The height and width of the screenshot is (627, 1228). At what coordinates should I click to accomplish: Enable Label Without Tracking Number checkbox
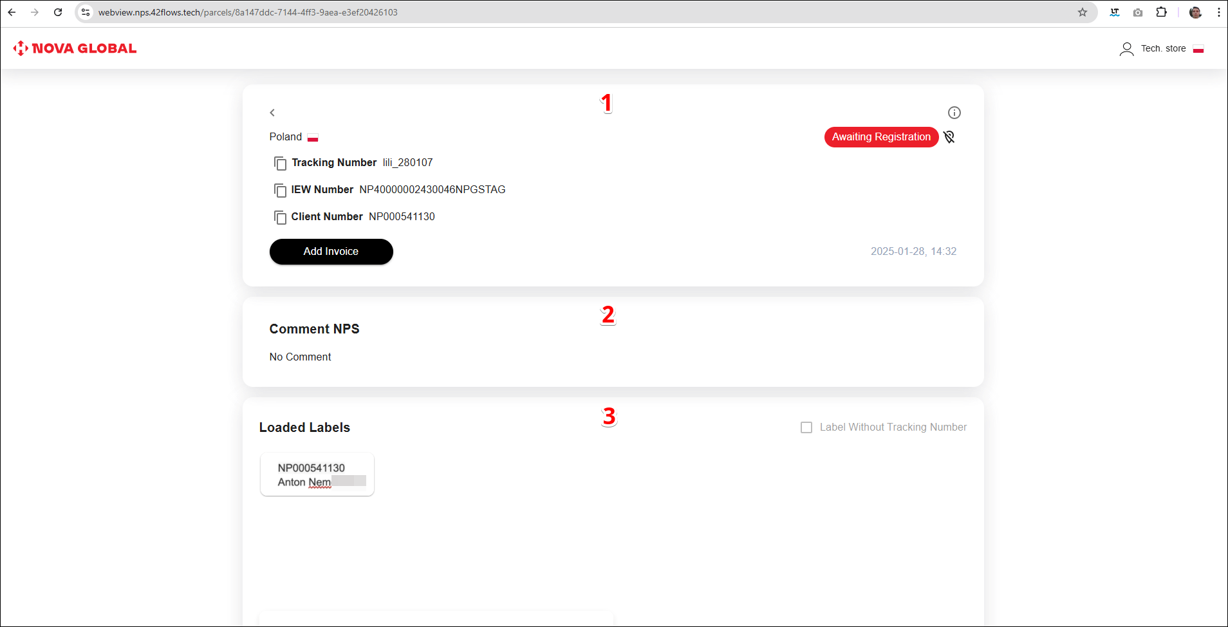(x=806, y=427)
